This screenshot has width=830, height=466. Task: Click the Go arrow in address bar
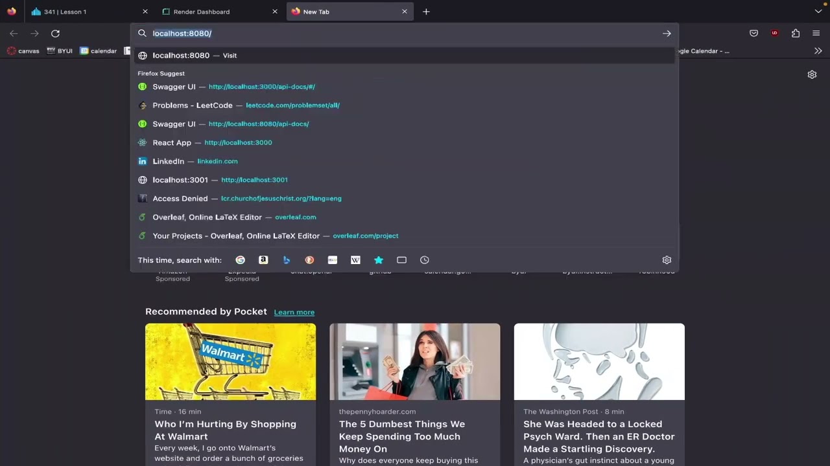tap(667, 34)
